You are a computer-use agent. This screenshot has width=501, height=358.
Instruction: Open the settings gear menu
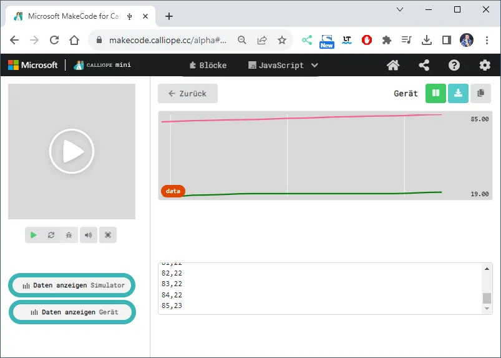(x=485, y=65)
